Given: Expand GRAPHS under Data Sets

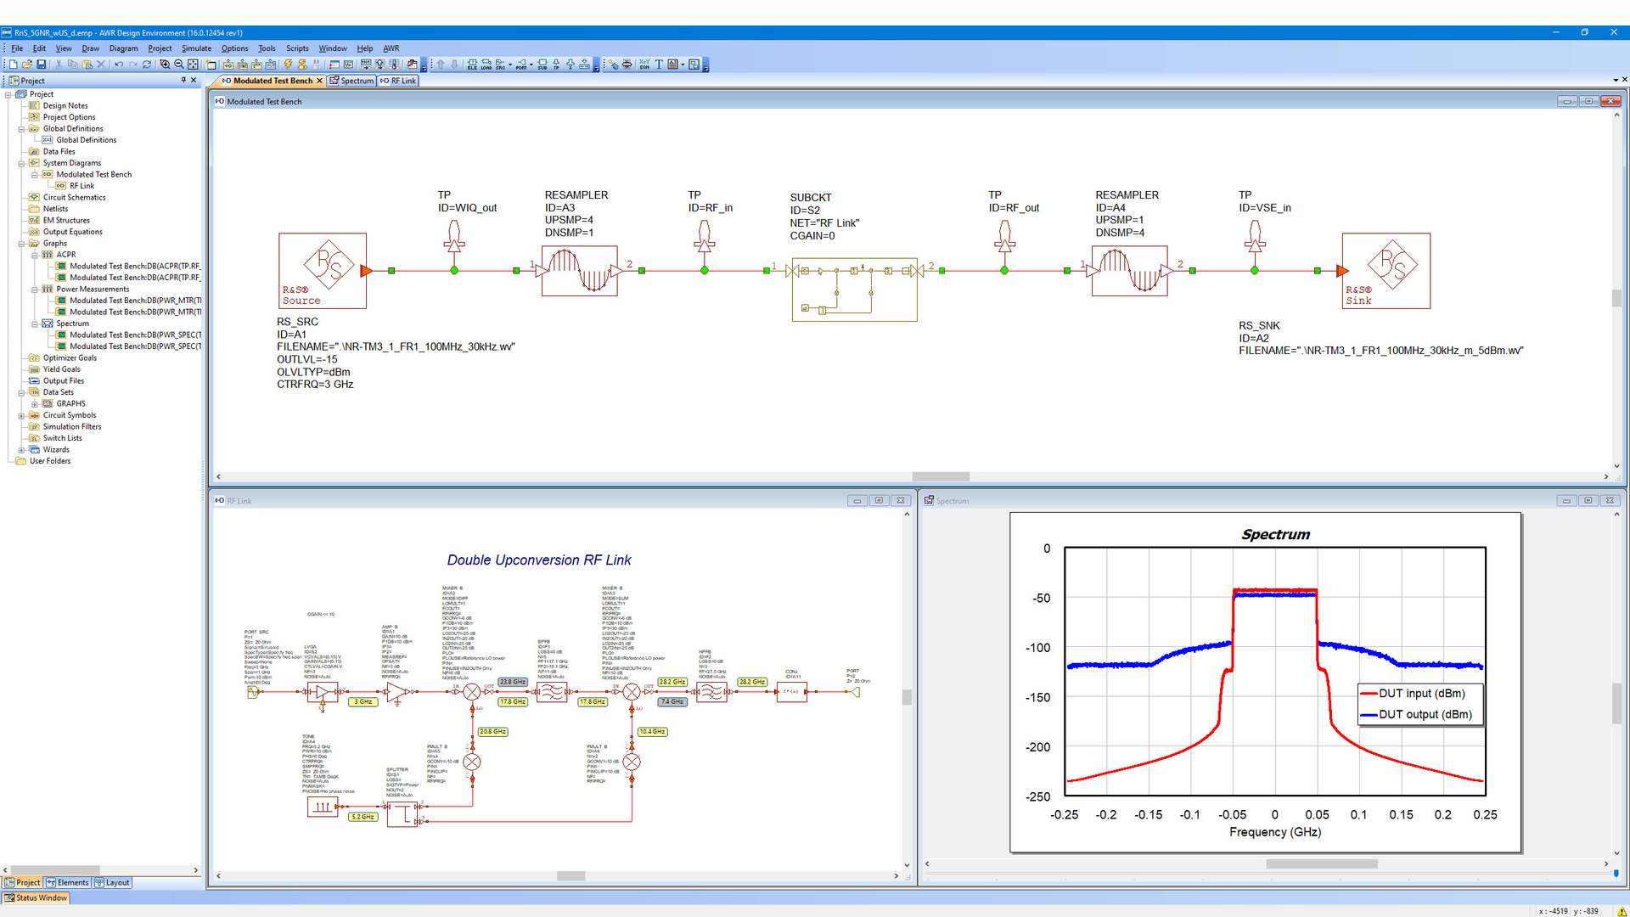Looking at the screenshot, I should click(x=36, y=403).
